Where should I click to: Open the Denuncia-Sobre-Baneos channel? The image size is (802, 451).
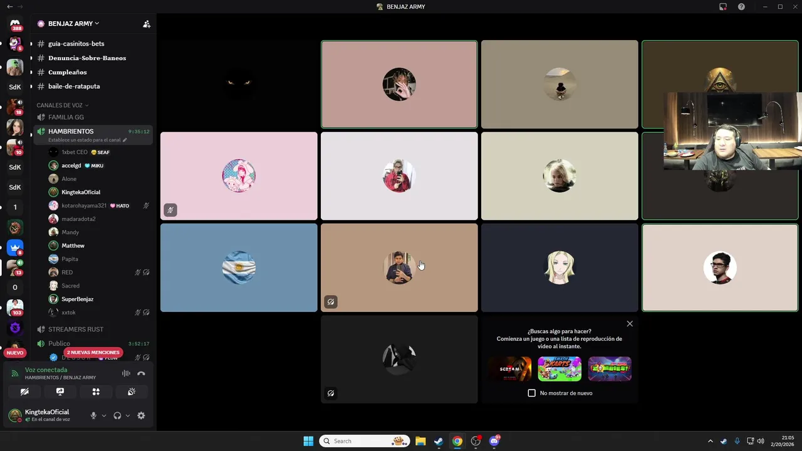click(92, 58)
